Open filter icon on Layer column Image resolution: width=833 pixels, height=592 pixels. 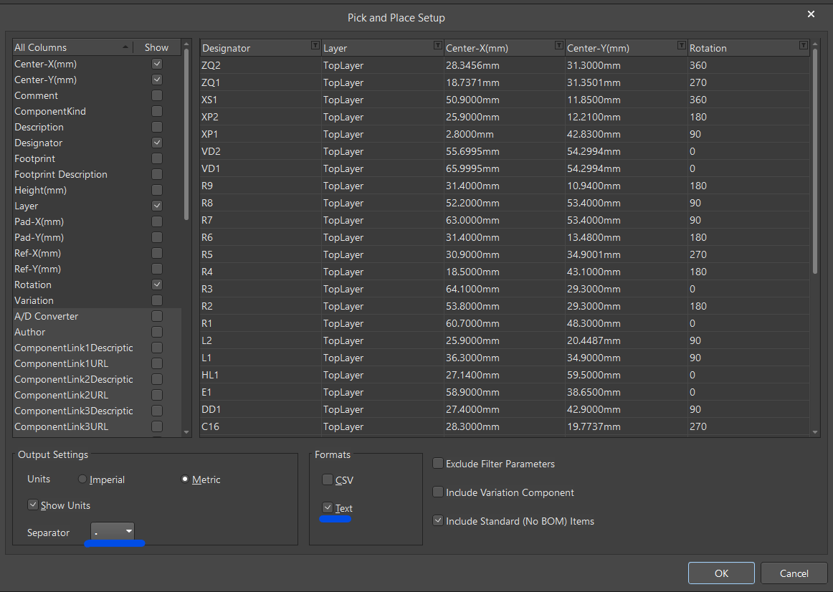[x=438, y=46]
